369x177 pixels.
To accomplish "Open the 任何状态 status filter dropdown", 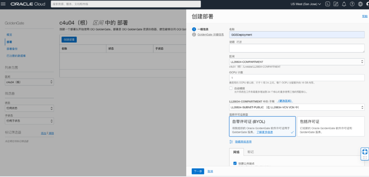I will pyautogui.click(x=29, y=108).
